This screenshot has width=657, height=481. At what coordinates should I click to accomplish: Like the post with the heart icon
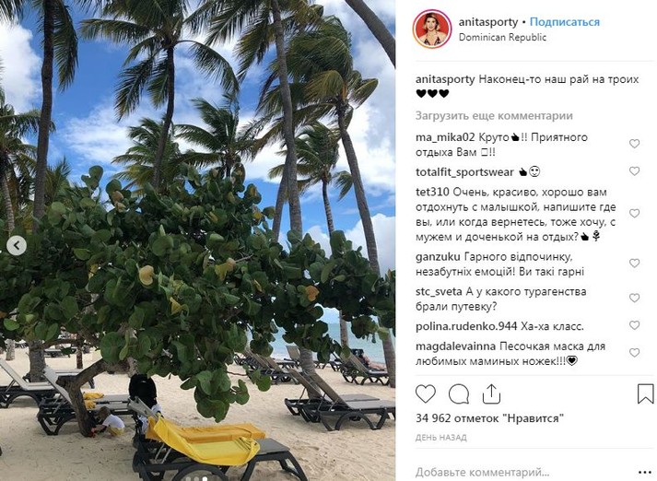(426, 394)
